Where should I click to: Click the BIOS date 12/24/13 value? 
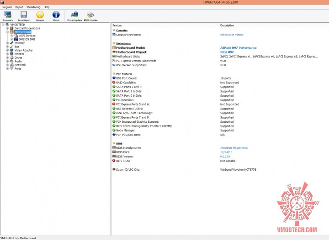(x=226, y=152)
